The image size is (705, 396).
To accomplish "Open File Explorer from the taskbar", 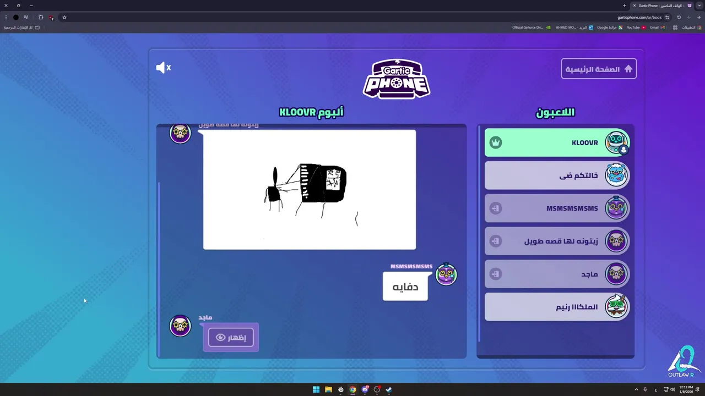I will coord(328,389).
